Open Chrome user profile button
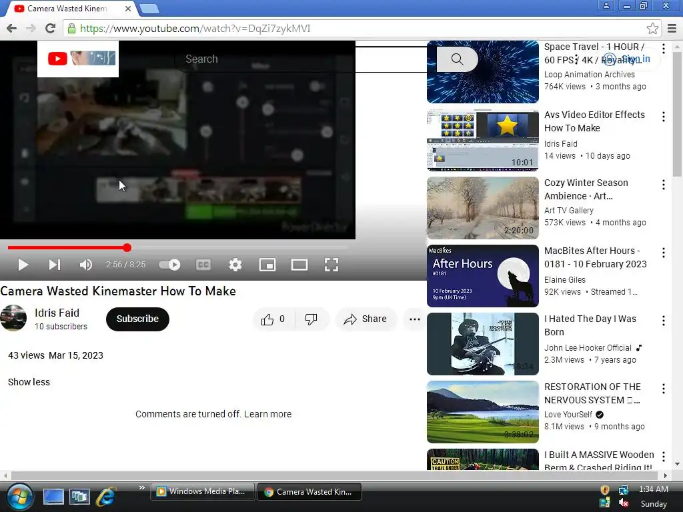The width and height of the screenshot is (683, 512). click(606, 5)
